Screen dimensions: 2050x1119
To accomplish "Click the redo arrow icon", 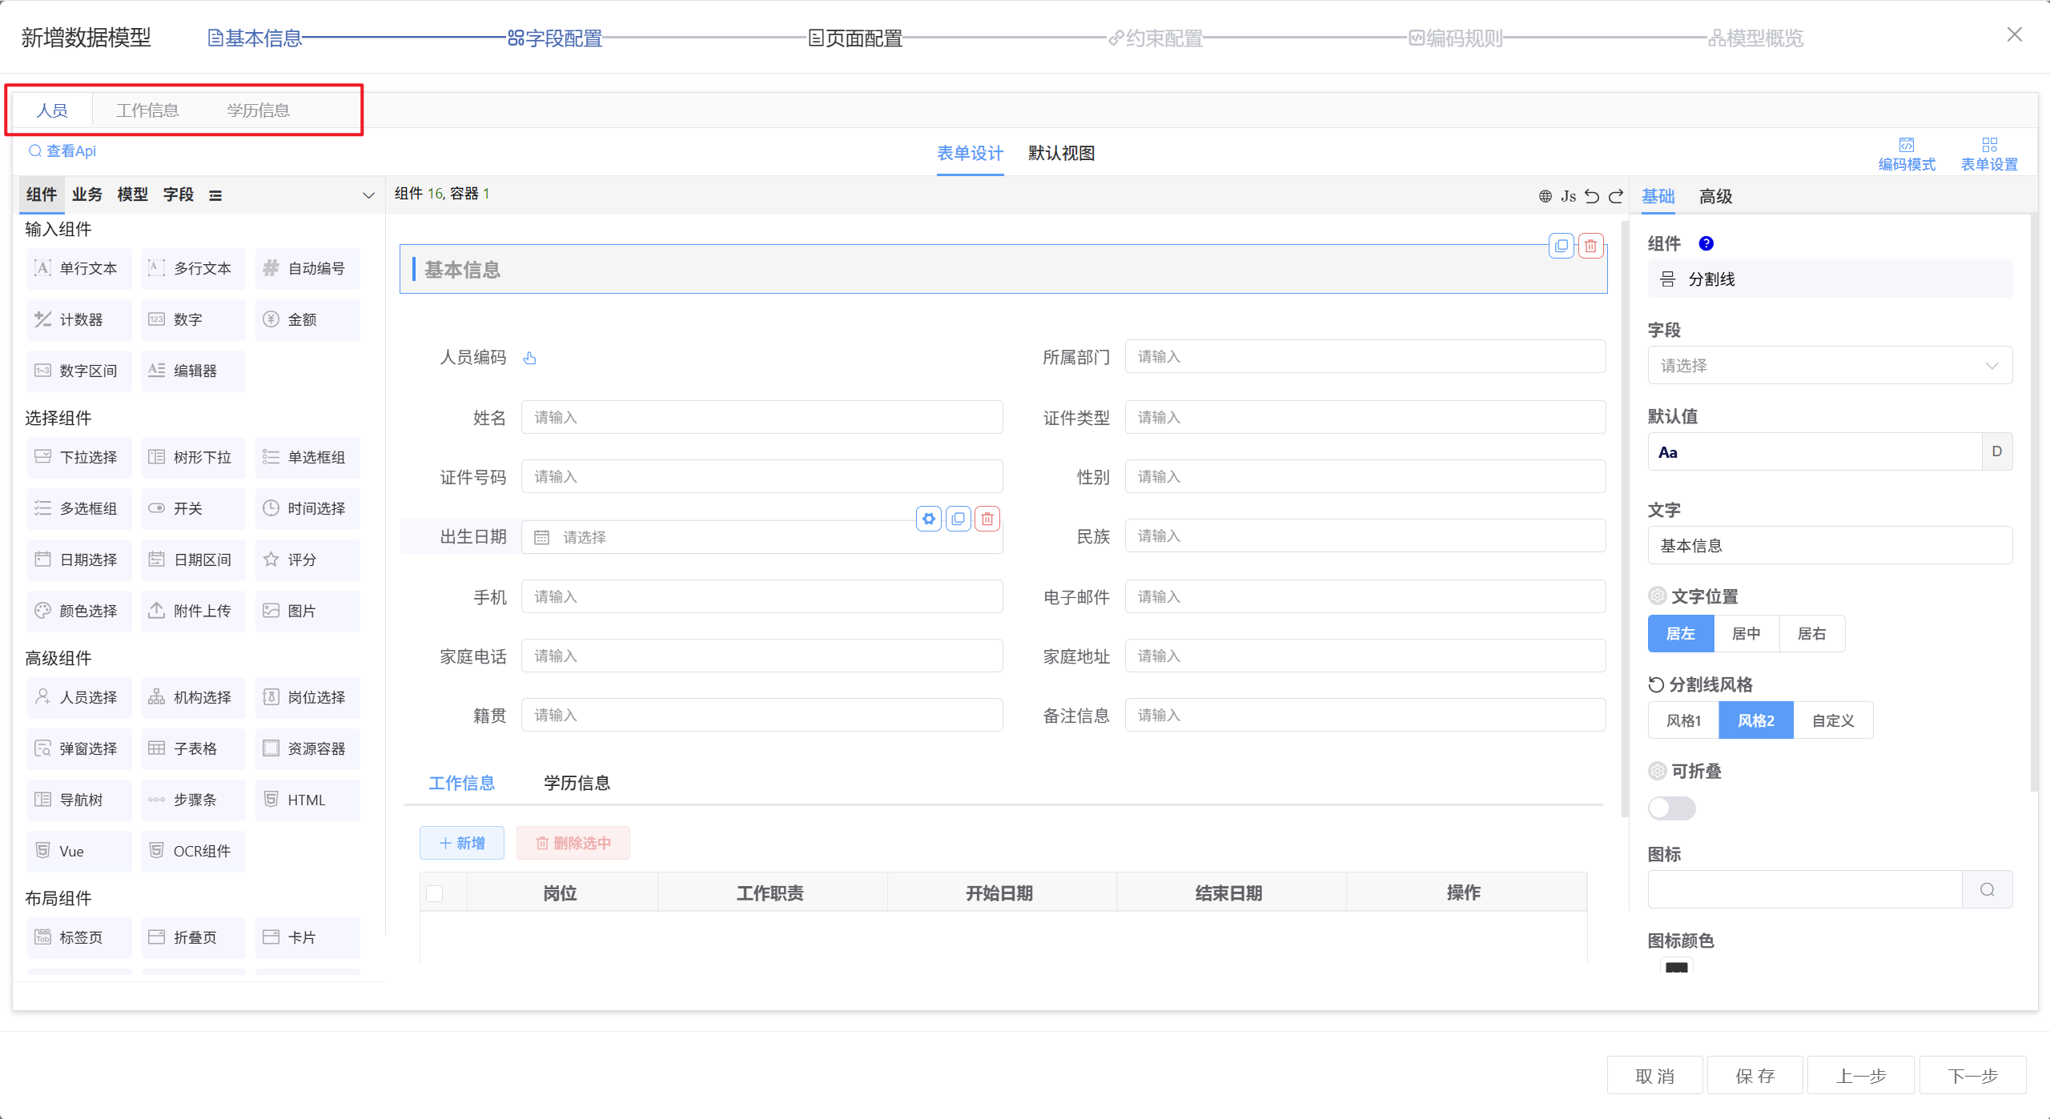I will click(x=1616, y=196).
